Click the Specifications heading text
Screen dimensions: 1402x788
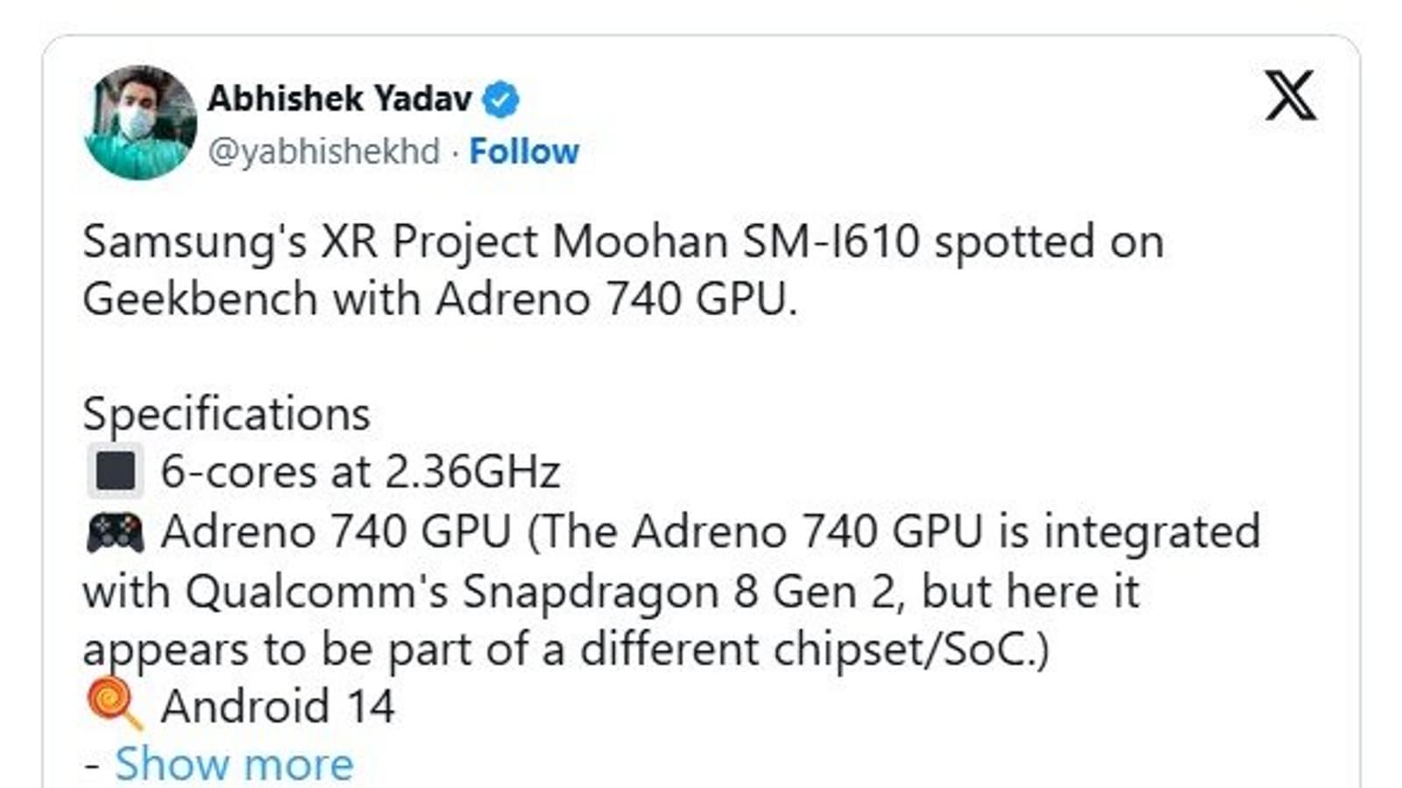226,413
